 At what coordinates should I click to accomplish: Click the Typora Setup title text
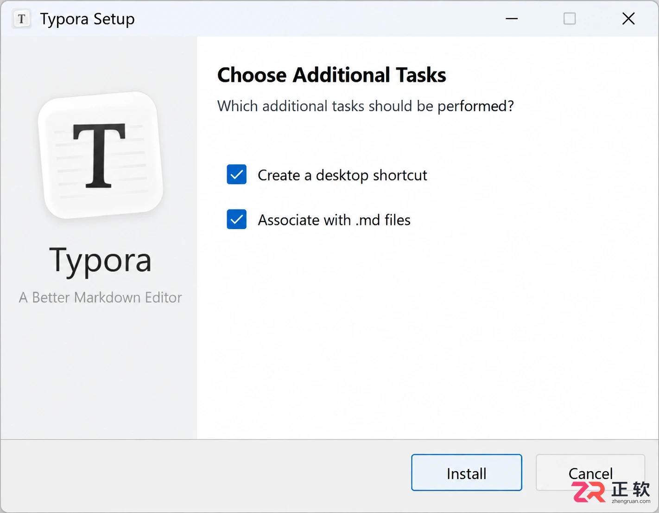coord(87,19)
